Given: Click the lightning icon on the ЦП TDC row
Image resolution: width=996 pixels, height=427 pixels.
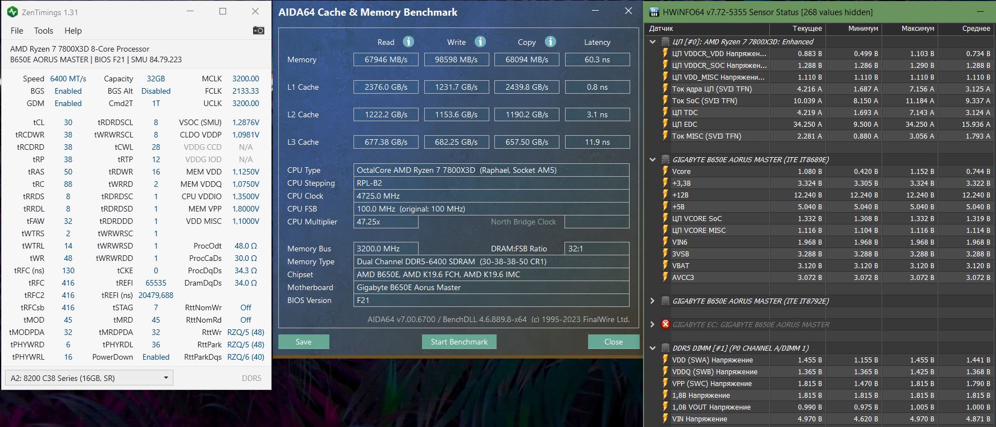Looking at the screenshot, I should click(665, 112).
